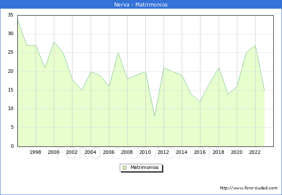
Task: Click the 2008 x-axis label
Action: click(127, 152)
